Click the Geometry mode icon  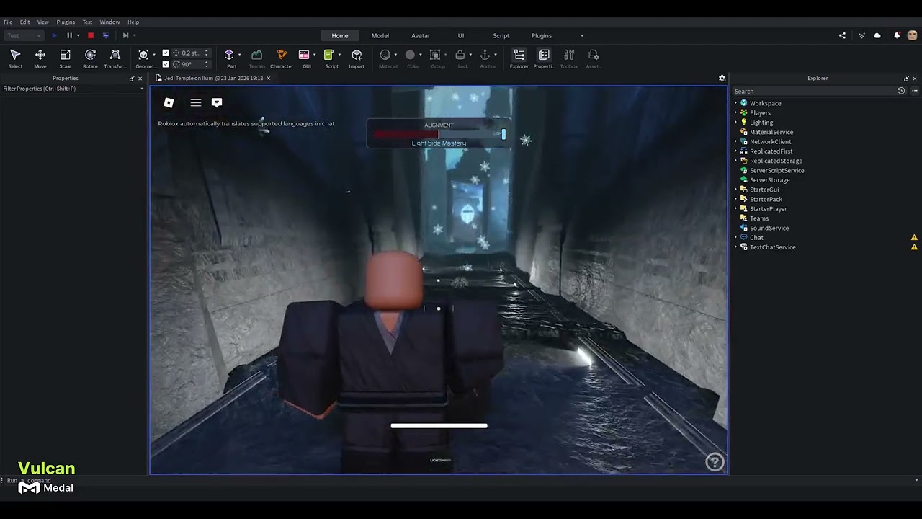(x=143, y=55)
